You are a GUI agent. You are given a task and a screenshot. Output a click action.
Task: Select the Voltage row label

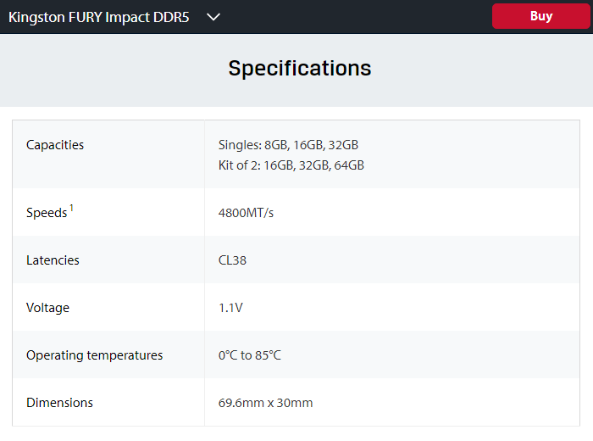pyautogui.click(x=47, y=308)
